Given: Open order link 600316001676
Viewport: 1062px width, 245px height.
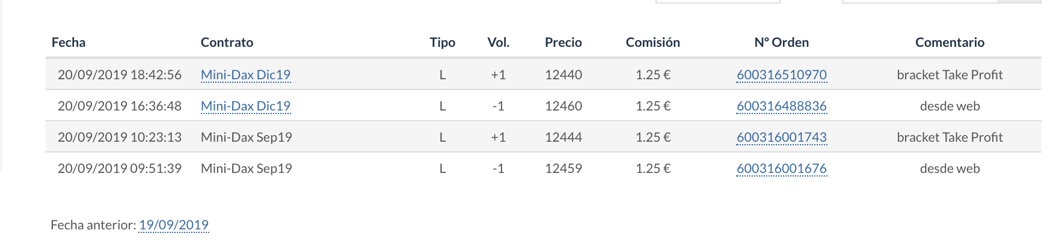Looking at the screenshot, I should [x=781, y=169].
